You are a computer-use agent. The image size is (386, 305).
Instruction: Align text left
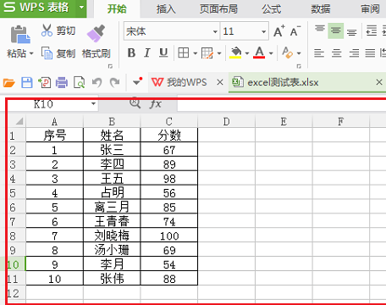pyautogui.click(x=319, y=53)
